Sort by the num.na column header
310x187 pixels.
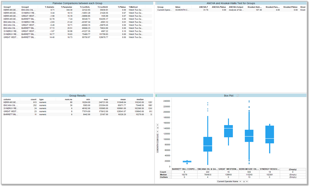69,99
